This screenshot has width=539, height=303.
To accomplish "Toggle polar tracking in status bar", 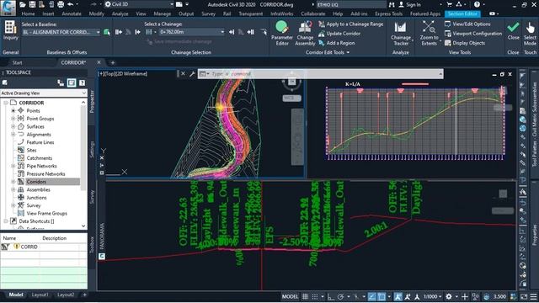I will (340, 296).
